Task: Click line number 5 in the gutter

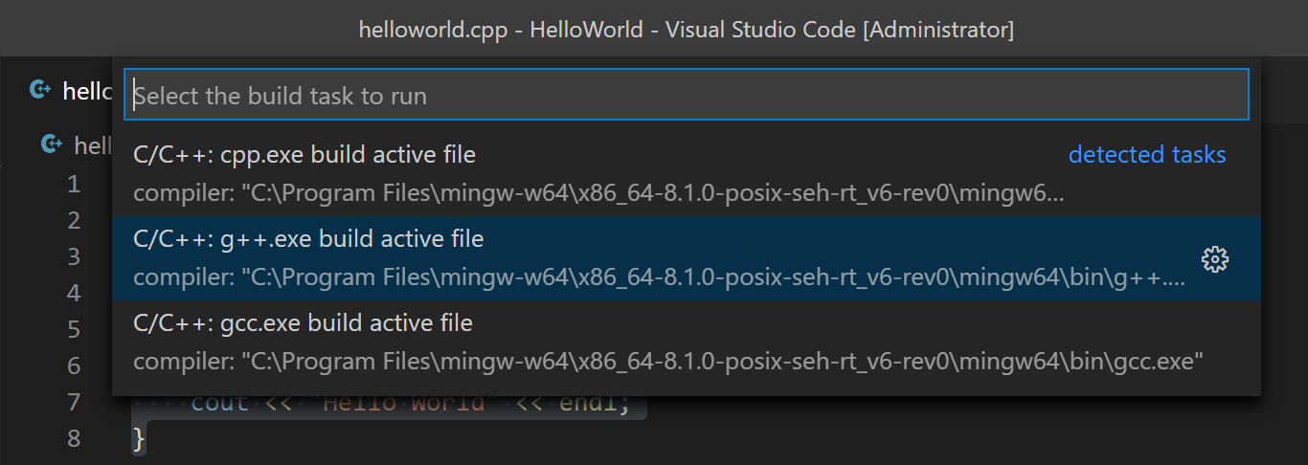Action: click(x=74, y=329)
